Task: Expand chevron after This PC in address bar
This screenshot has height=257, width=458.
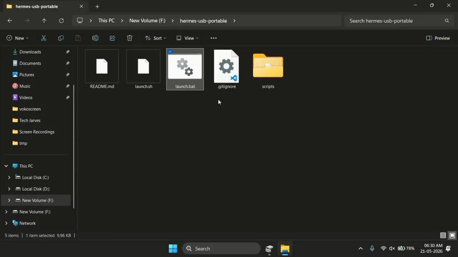Action: [x=122, y=21]
